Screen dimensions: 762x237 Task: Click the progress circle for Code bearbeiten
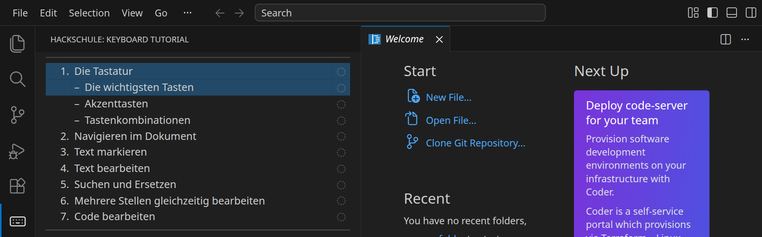click(341, 217)
